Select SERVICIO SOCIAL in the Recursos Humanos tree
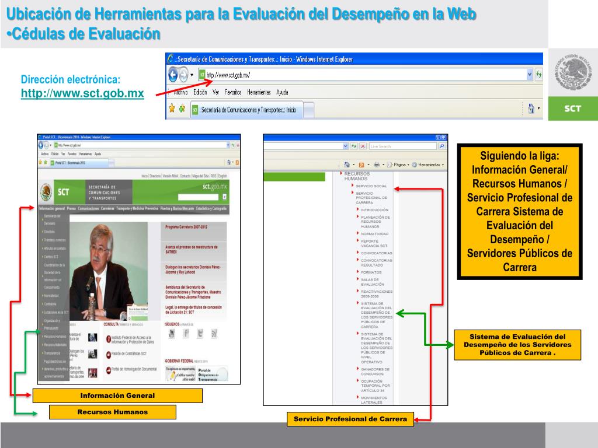 pos(371,186)
